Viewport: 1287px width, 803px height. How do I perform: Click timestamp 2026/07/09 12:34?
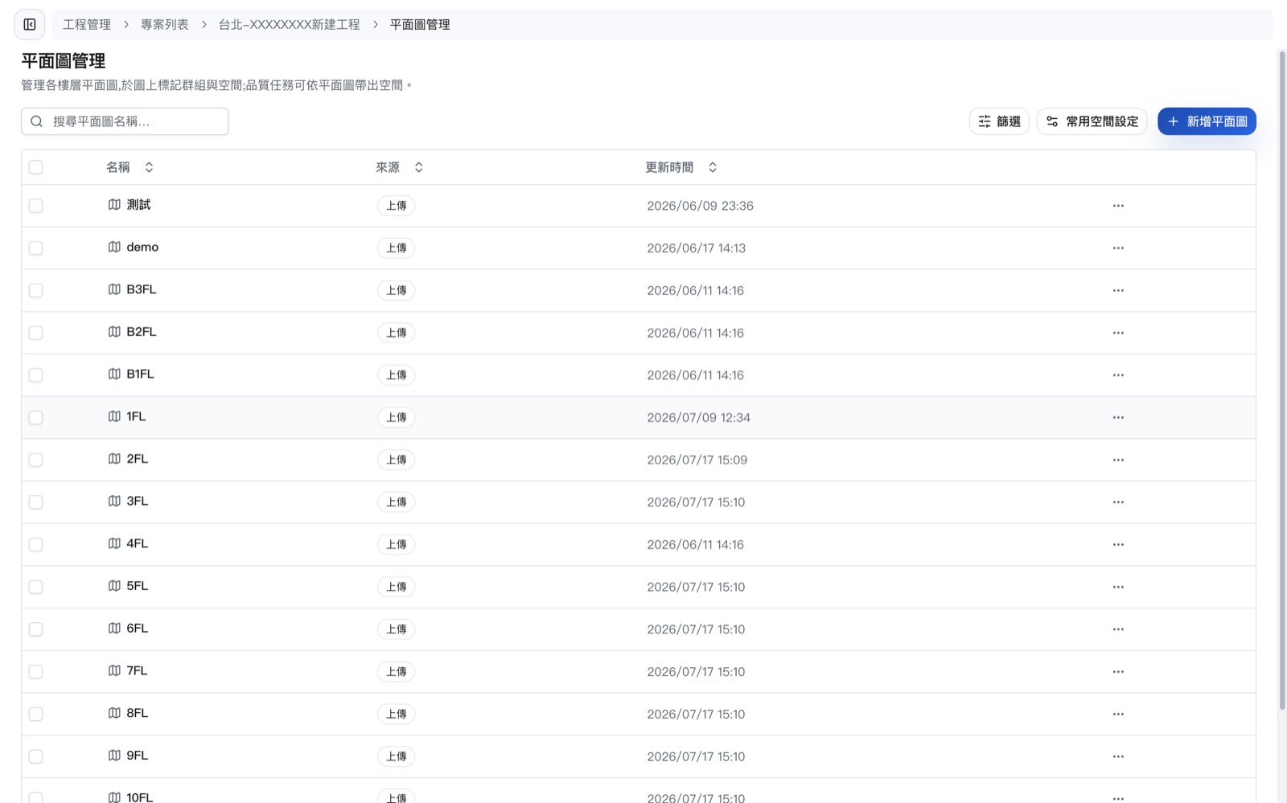(x=698, y=418)
